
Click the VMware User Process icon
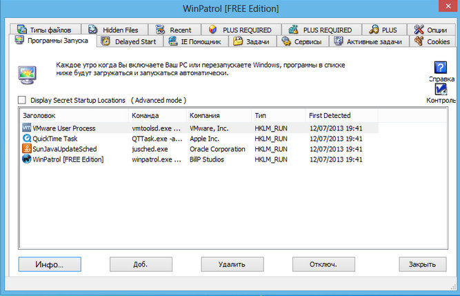pyautogui.click(x=26, y=128)
